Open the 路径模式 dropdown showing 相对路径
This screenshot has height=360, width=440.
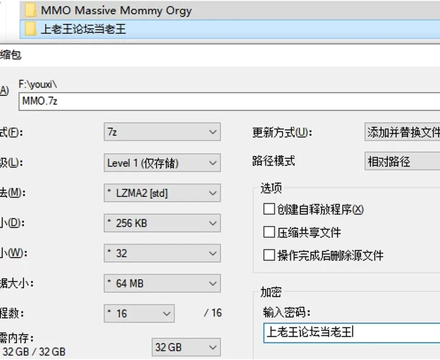[402, 161]
